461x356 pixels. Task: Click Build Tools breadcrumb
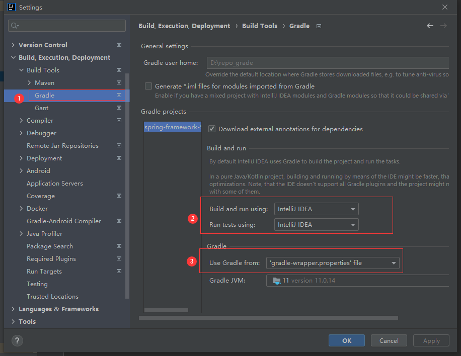(260, 26)
